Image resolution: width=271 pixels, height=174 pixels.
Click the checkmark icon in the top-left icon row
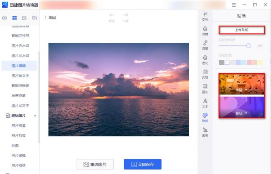pos(34,18)
